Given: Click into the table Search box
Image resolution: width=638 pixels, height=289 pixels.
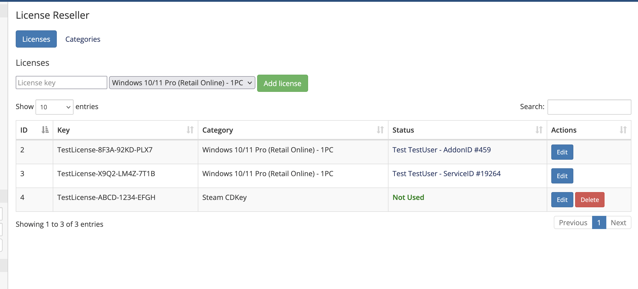Looking at the screenshot, I should tap(589, 107).
